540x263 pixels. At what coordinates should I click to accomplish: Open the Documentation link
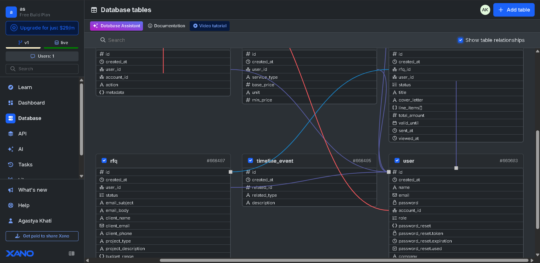167,26
